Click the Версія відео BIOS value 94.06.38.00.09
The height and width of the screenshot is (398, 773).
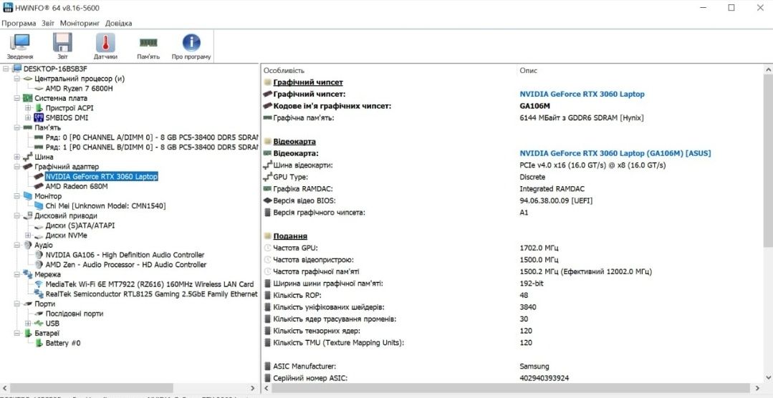pos(556,200)
